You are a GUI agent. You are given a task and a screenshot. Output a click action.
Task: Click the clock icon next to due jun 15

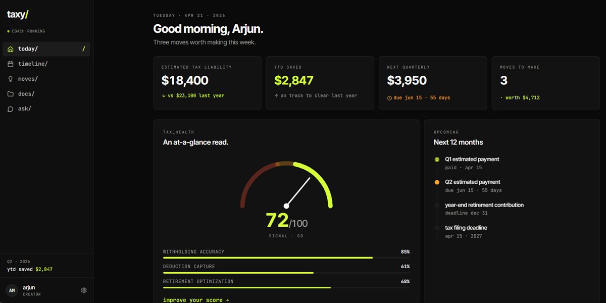pyautogui.click(x=389, y=98)
